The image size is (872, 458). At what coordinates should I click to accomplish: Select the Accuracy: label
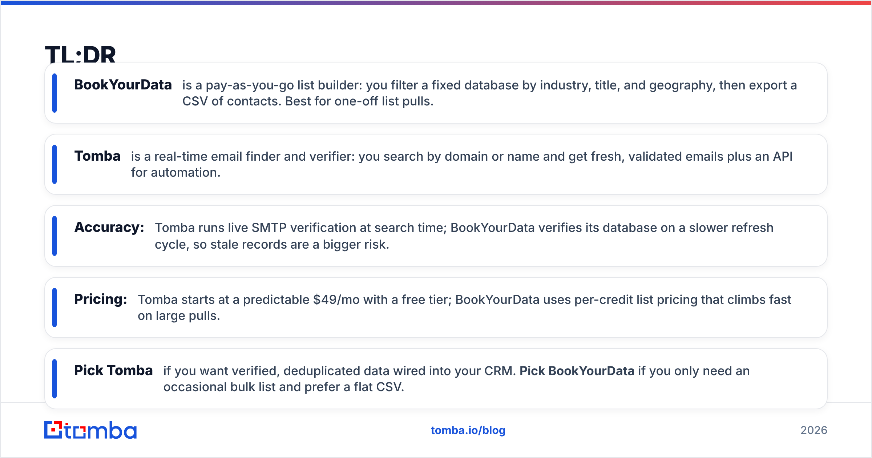tap(109, 227)
